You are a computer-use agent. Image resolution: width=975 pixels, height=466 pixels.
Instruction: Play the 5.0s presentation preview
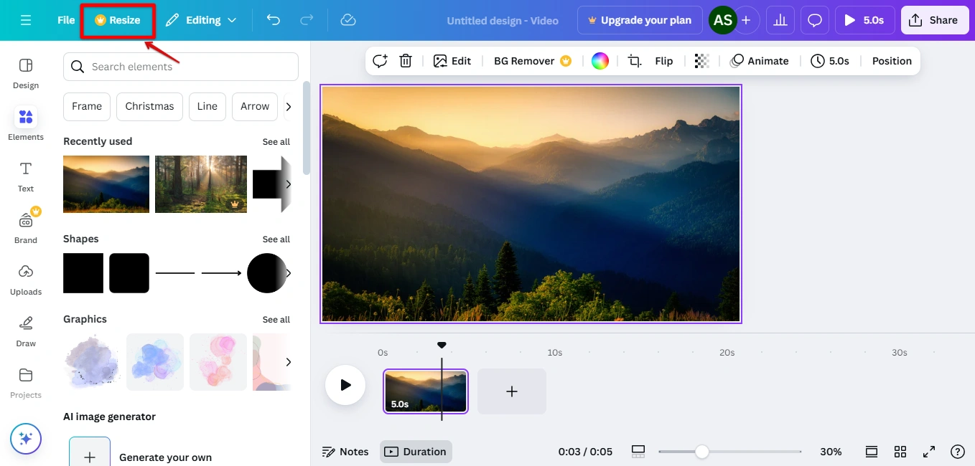pos(864,20)
